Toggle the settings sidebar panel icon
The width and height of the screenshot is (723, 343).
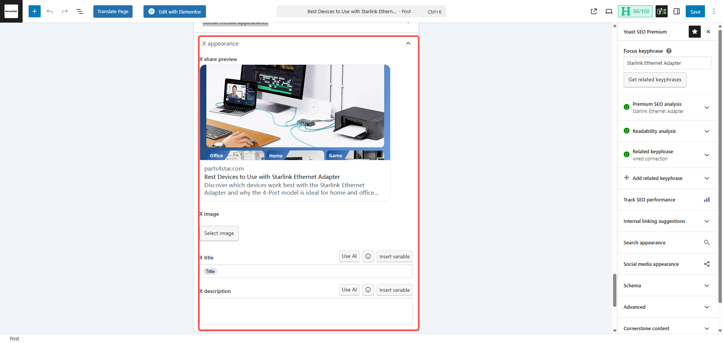(677, 11)
